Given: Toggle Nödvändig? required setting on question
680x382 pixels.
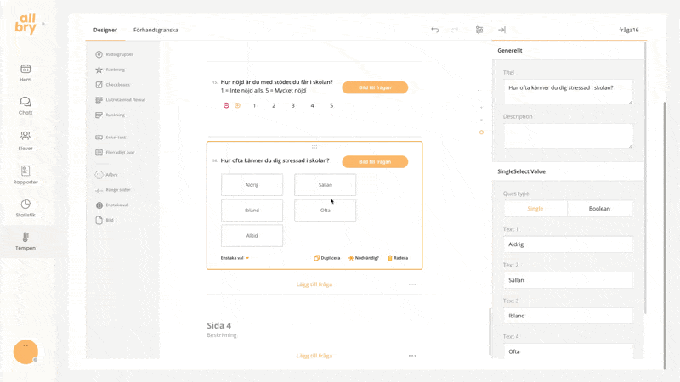Looking at the screenshot, I should click(x=363, y=258).
